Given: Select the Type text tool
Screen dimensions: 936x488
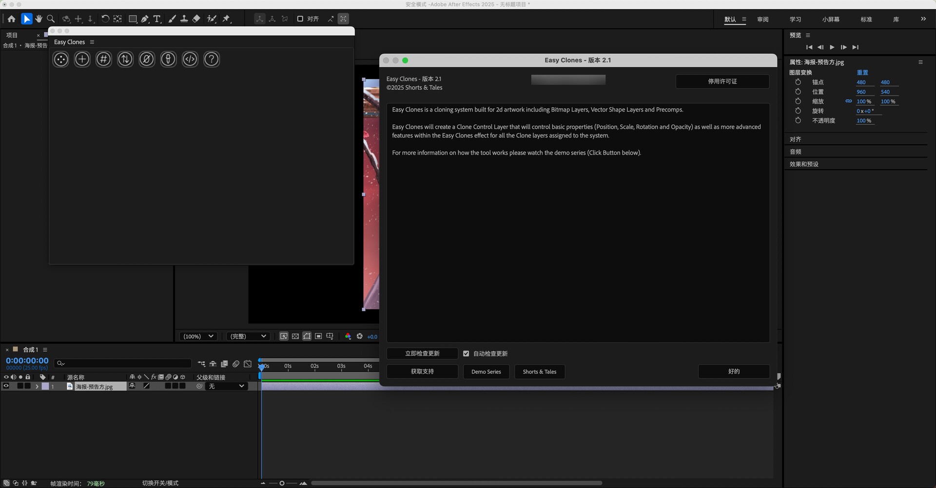Looking at the screenshot, I should (157, 19).
